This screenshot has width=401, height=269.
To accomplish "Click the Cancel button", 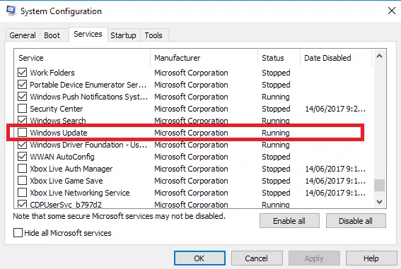I will pyautogui.click(x=257, y=258).
